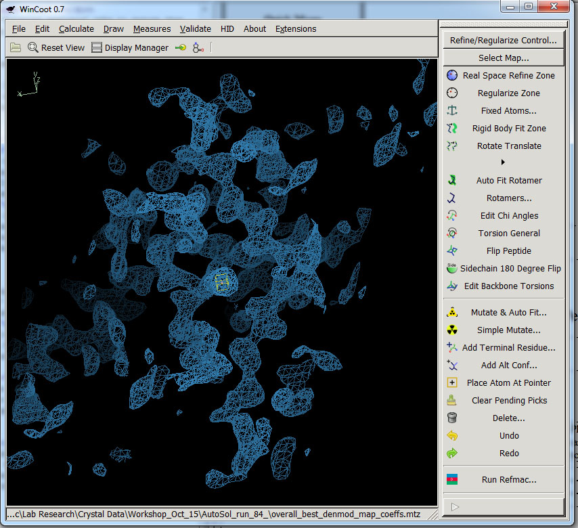Open the Validate menu
578x528 pixels.
point(196,29)
